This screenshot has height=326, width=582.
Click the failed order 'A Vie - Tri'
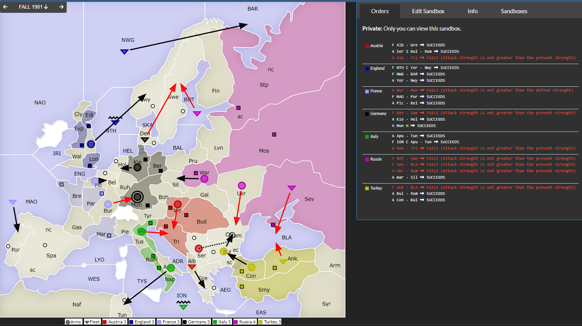(x=484, y=58)
